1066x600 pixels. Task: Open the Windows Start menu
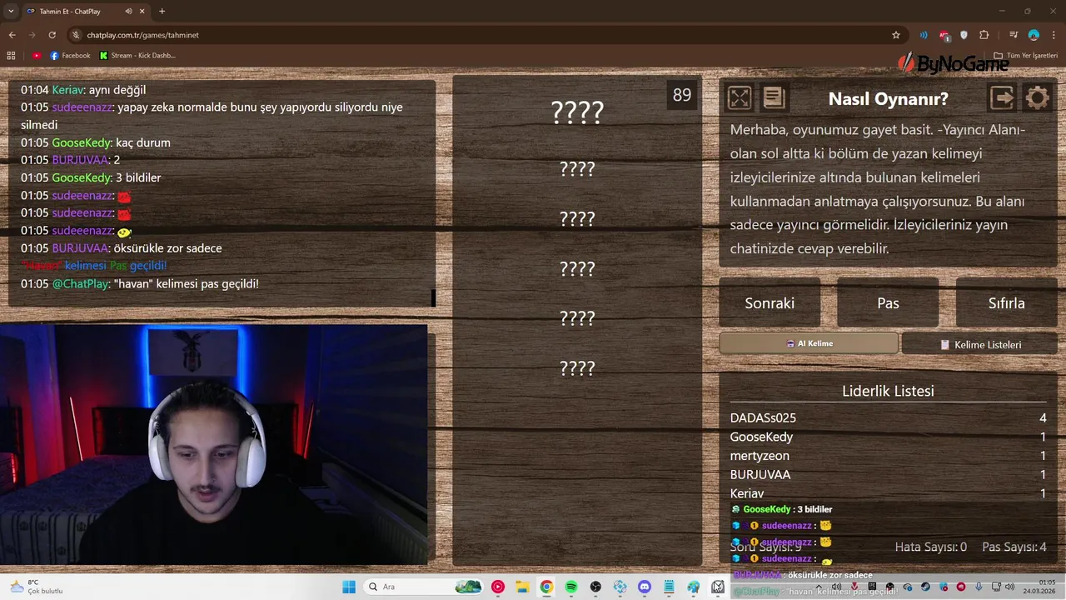349,587
